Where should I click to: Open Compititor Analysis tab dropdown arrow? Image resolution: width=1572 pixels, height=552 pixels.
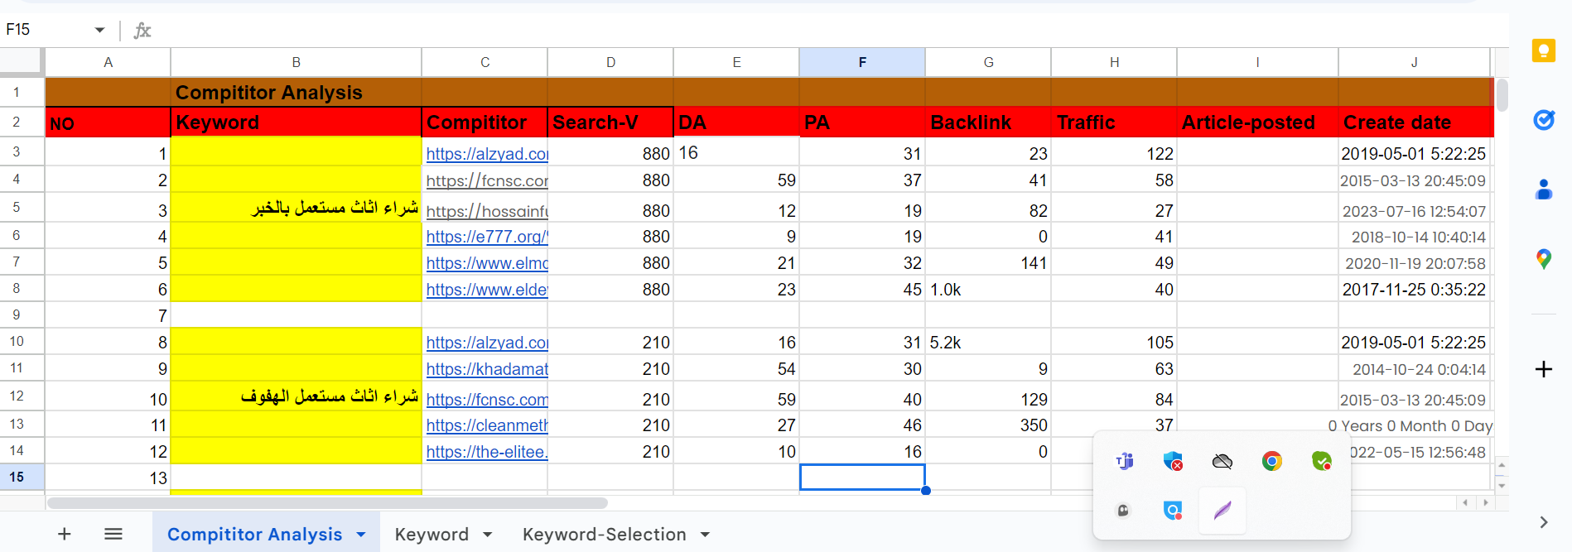tap(361, 535)
